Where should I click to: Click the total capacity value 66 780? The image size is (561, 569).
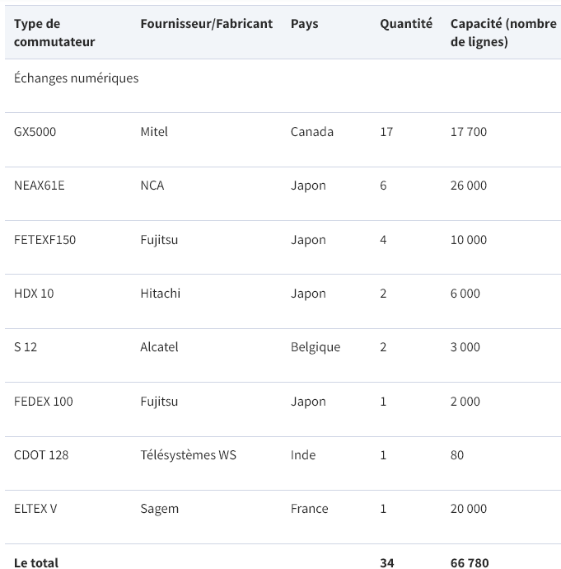tap(470, 562)
